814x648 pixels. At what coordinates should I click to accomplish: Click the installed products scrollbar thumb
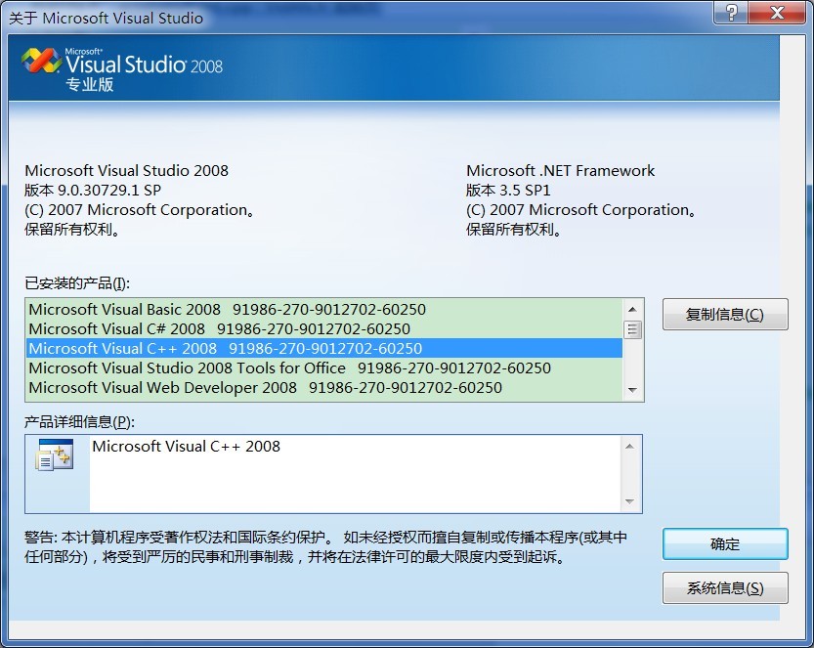[632, 329]
